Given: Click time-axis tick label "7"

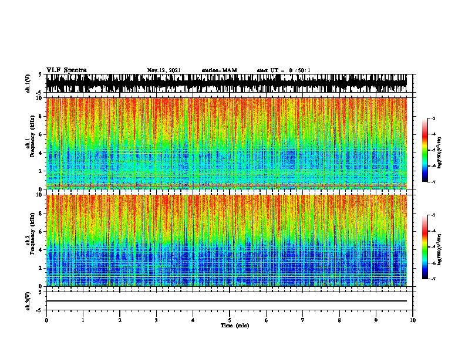Looking at the screenshot, I should pos(303,320).
